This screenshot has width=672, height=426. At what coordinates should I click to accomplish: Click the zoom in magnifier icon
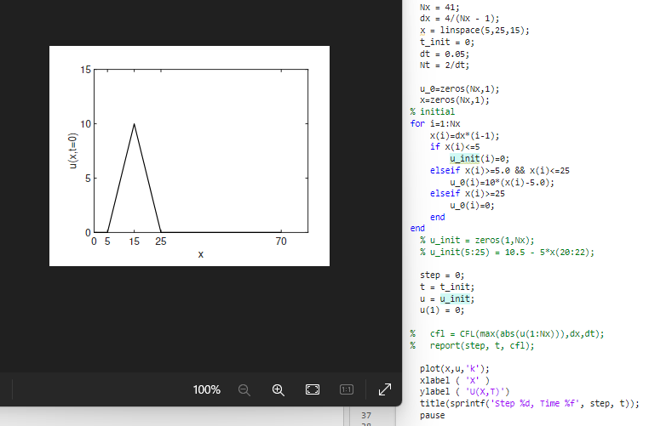[x=279, y=389]
